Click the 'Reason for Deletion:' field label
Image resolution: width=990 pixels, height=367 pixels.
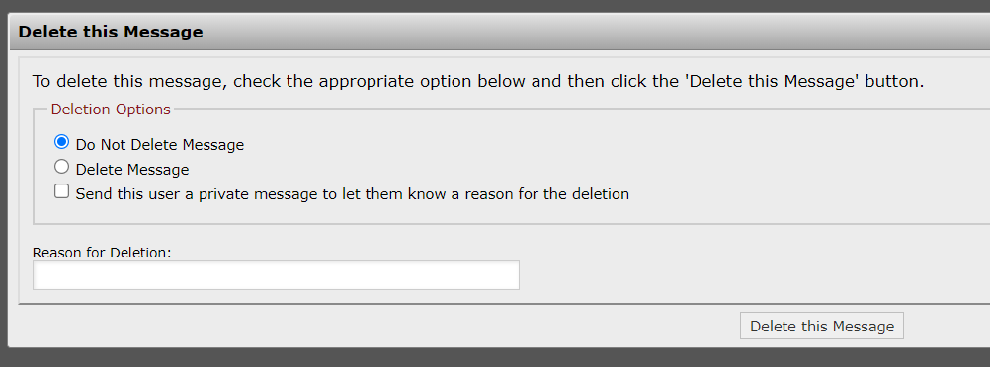(x=103, y=253)
